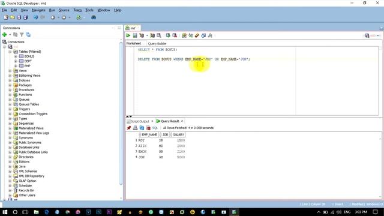Open the Navigate menu
The height and width of the screenshot is (216, 384).
point(38,10)
